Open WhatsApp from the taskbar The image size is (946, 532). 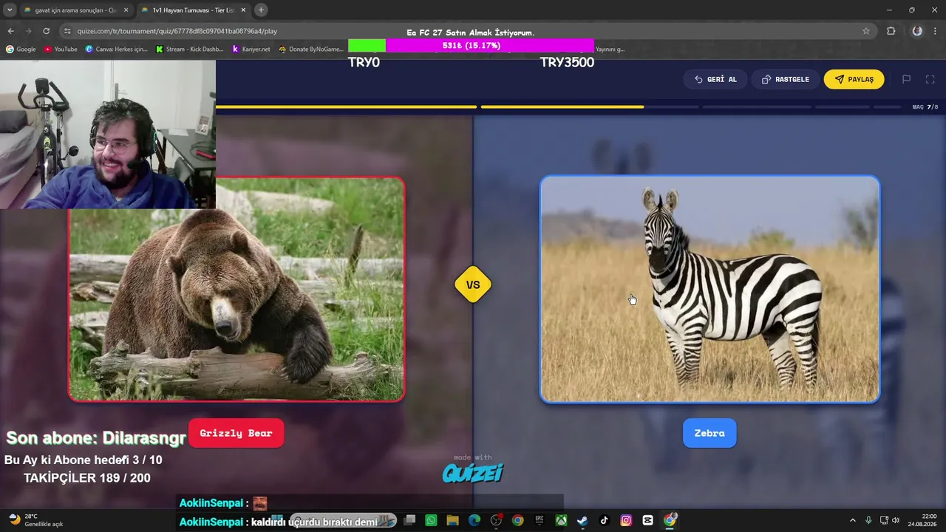click(x=431, y=520)
